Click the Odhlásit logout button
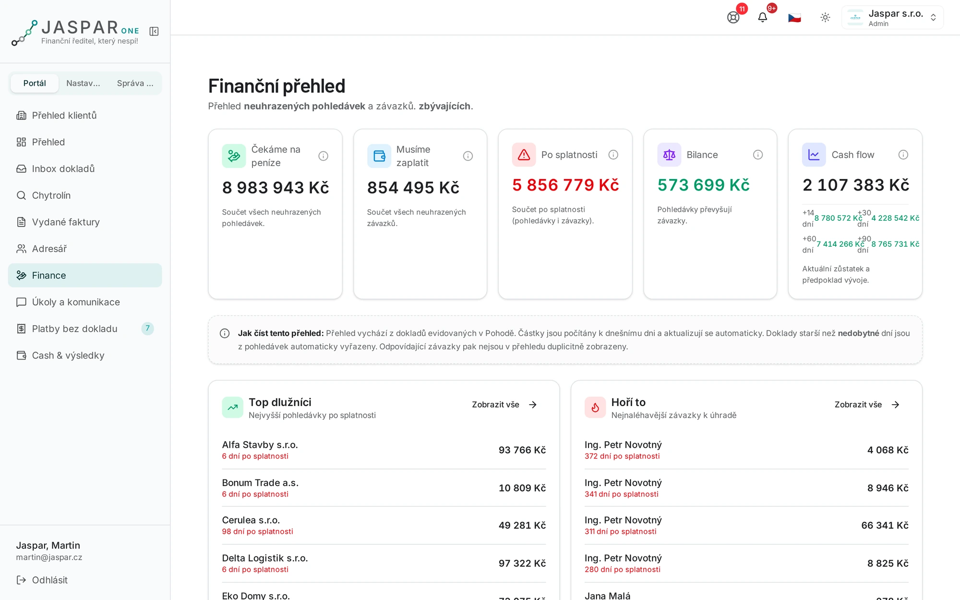 [42, 580]
